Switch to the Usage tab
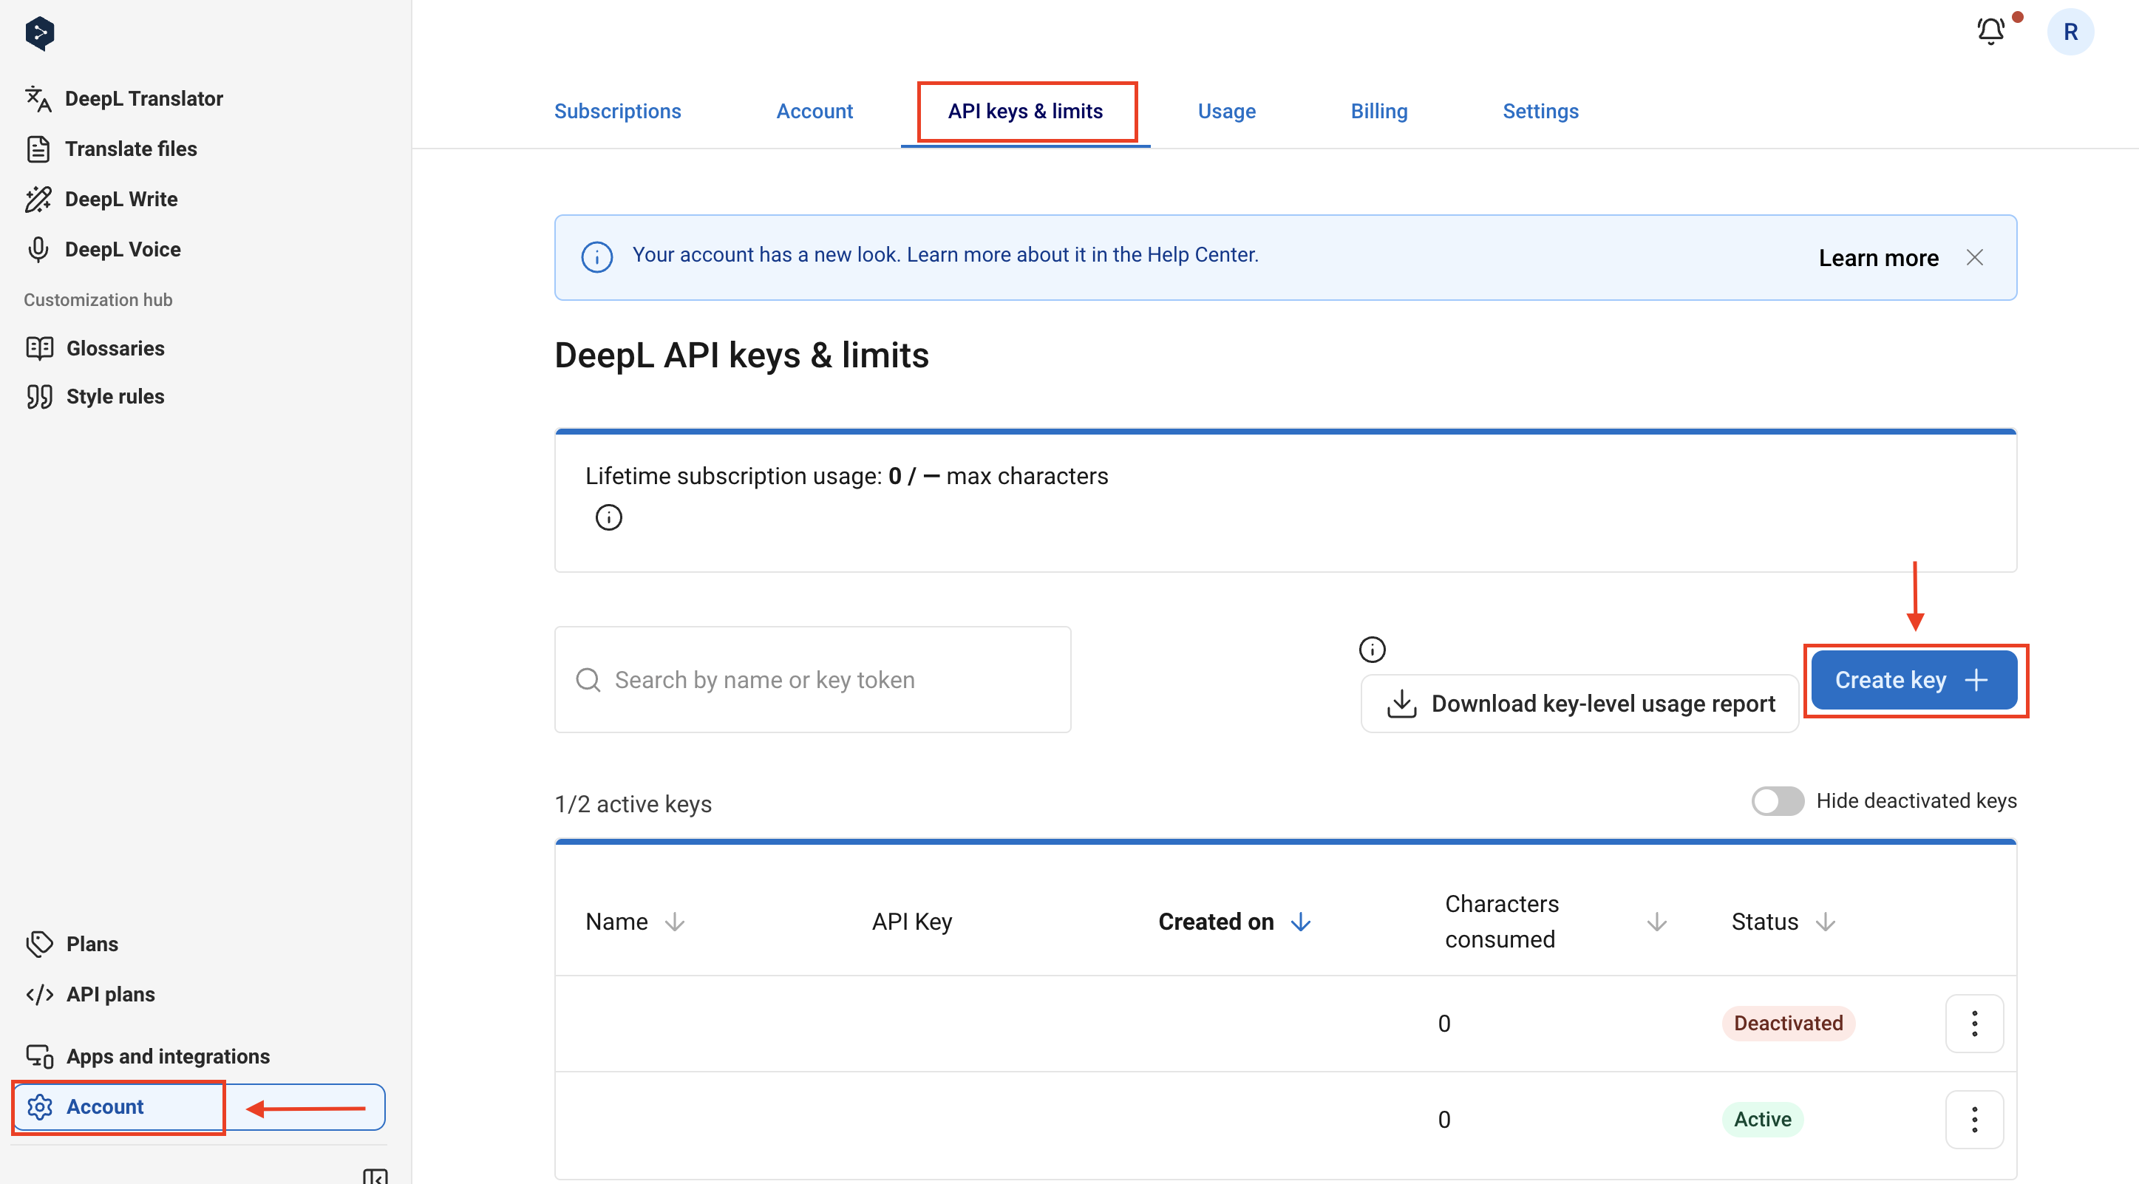Image resolution: width=2139 pixels, height=1184 pixels. 1226,112
